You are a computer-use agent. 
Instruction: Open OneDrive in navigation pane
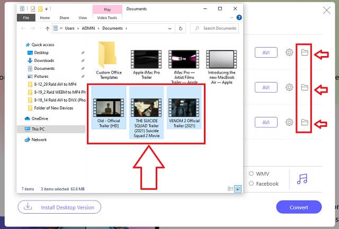[40, 118]
